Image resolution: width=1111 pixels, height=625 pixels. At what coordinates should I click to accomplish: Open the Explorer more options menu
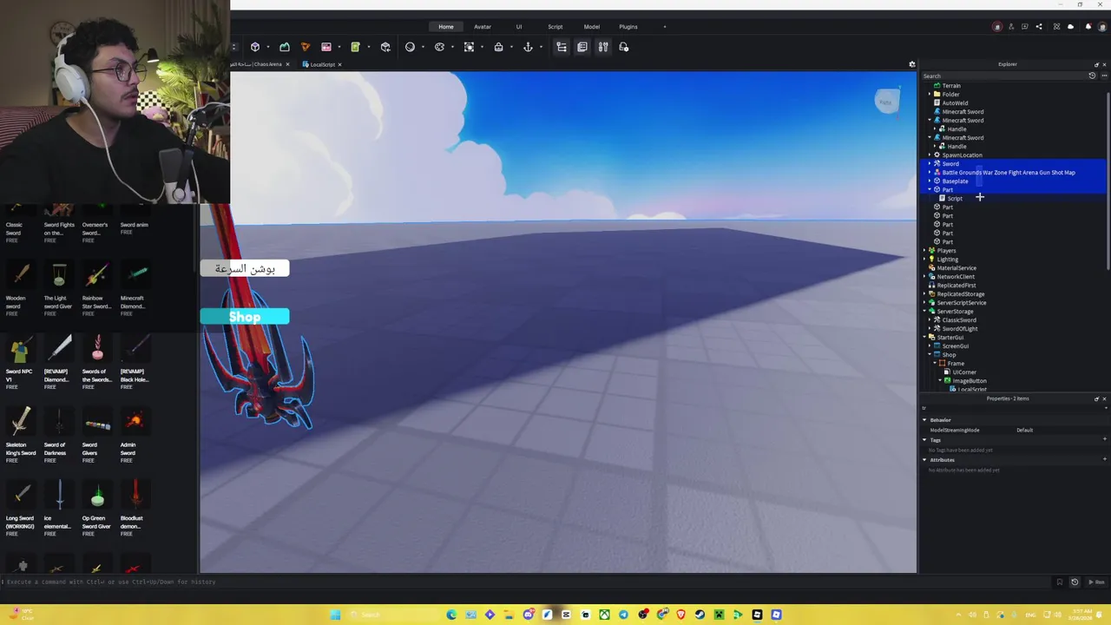[1104, 76]
